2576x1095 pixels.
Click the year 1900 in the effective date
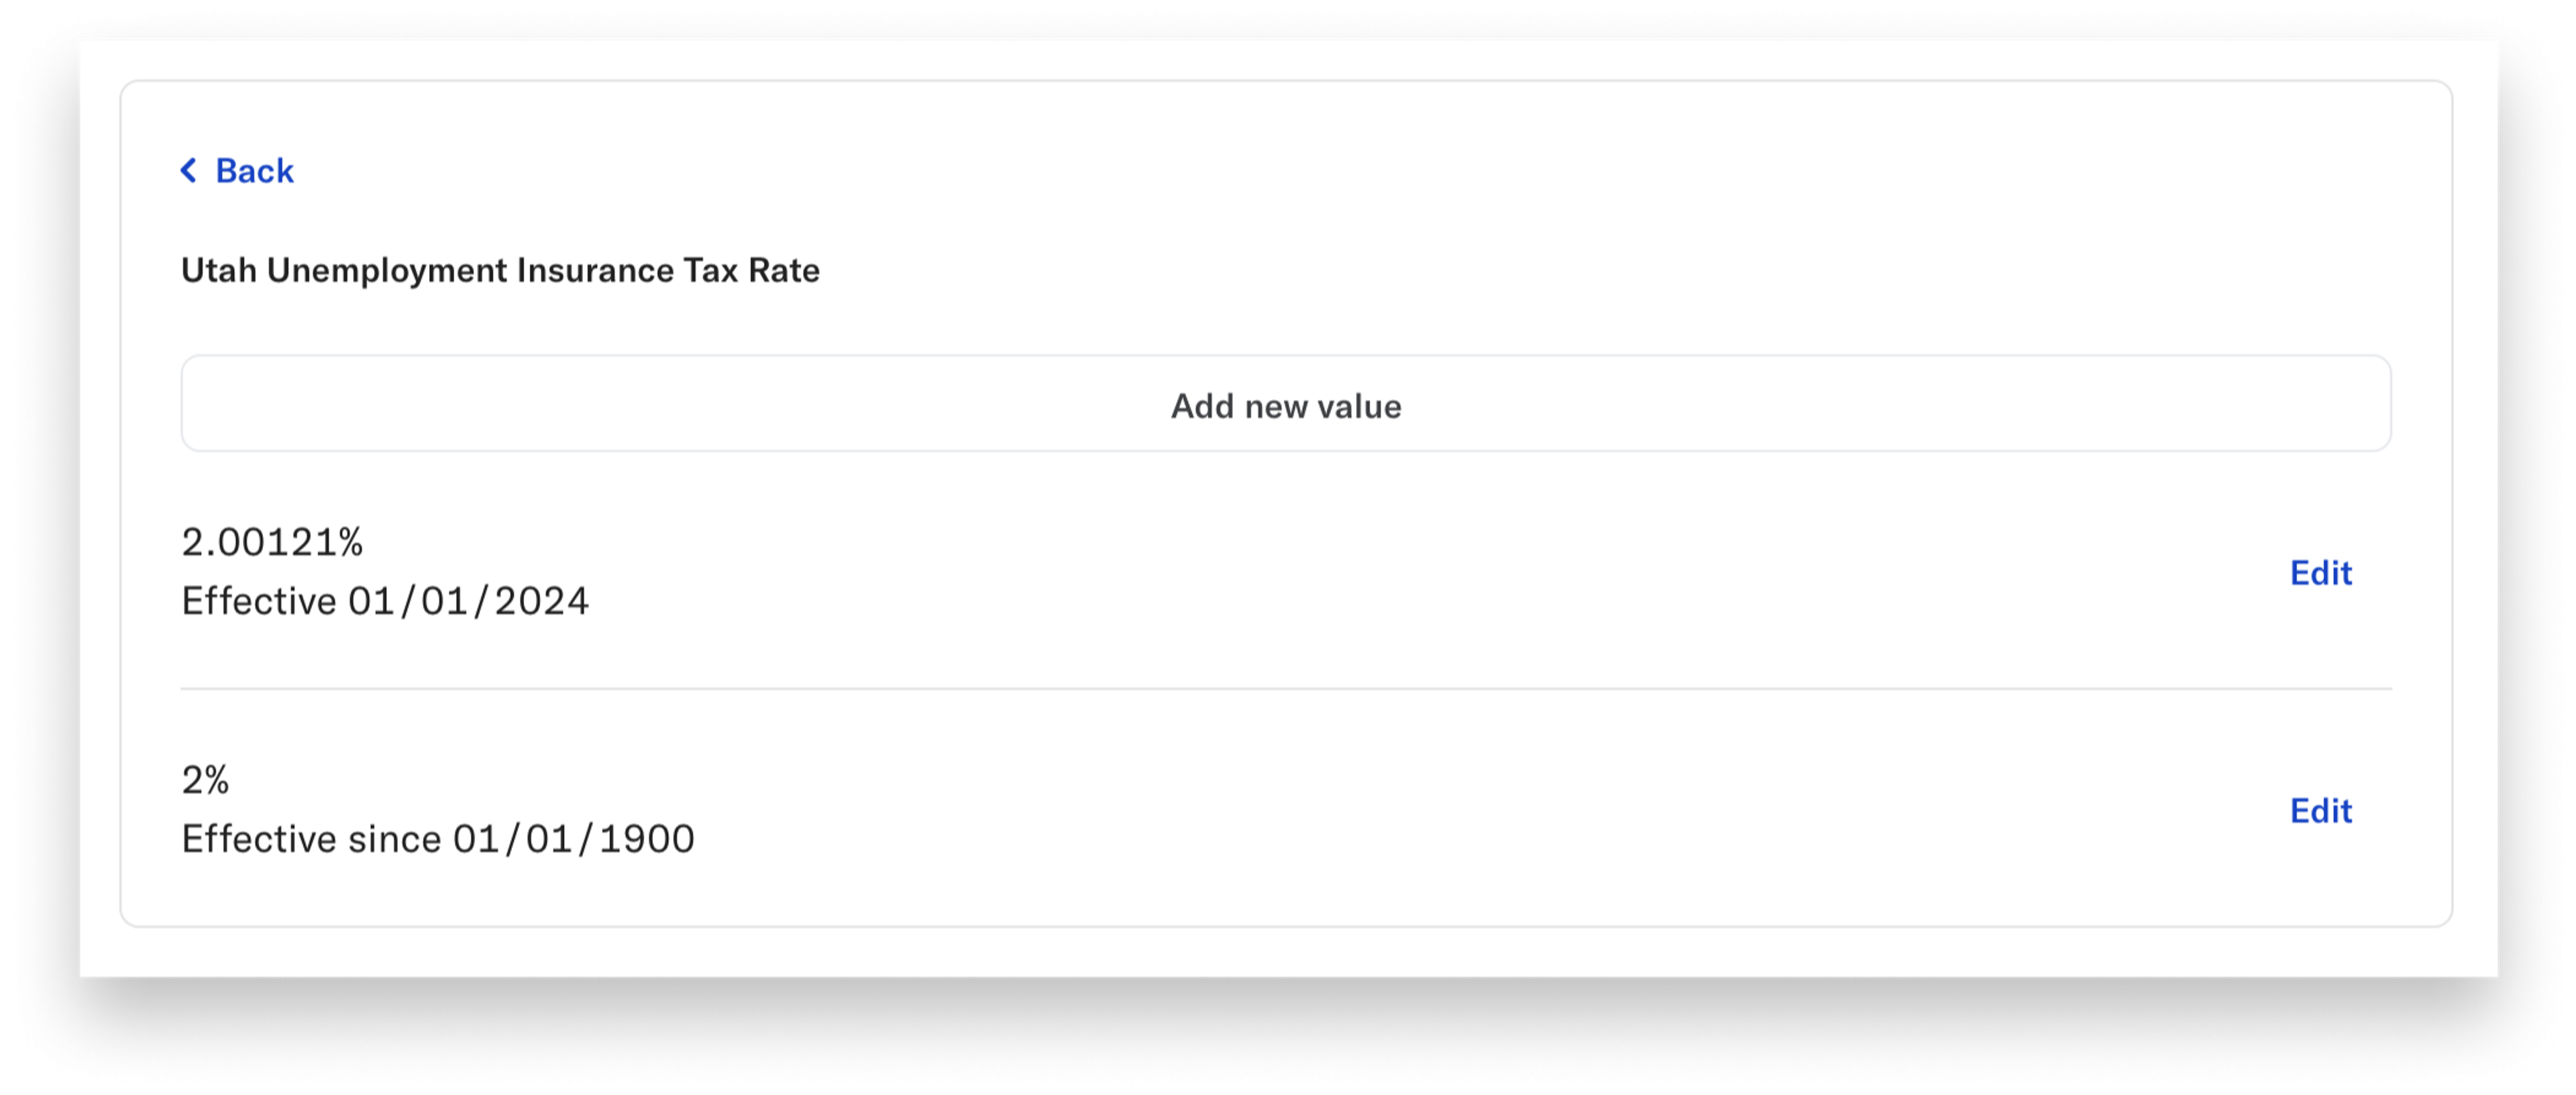click(x=647, y=839)
